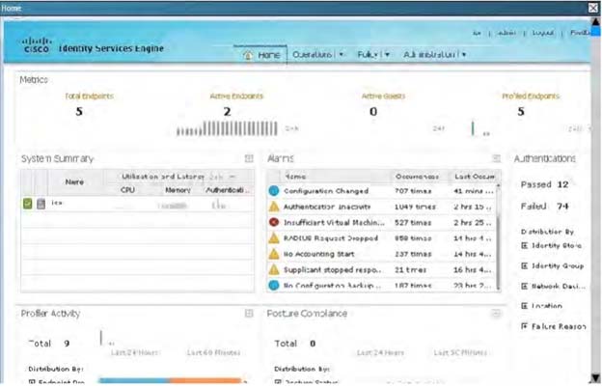
Task: Maximize the Profiler Activity panel icon
Action: pos(249,314)
